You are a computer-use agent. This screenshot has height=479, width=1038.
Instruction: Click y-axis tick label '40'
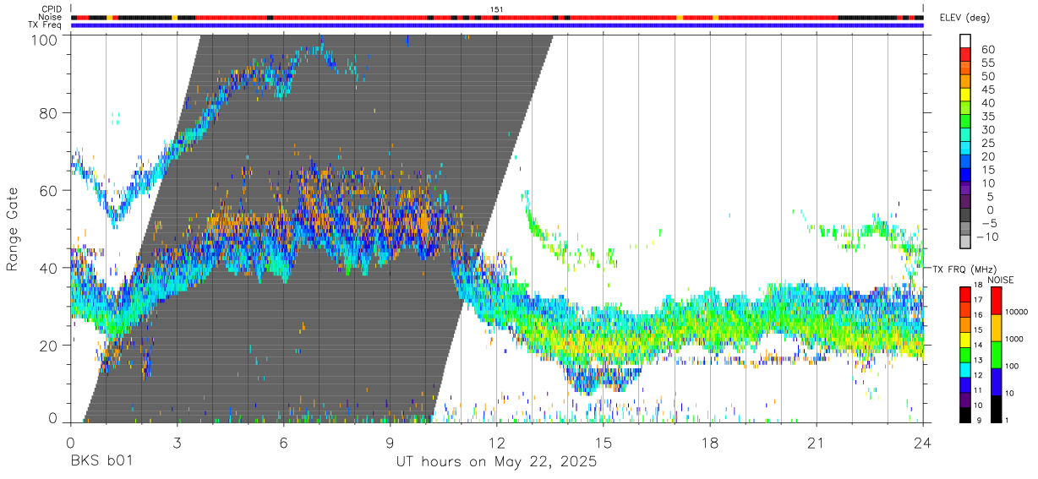pyautogui.click(x=49, y=267)
